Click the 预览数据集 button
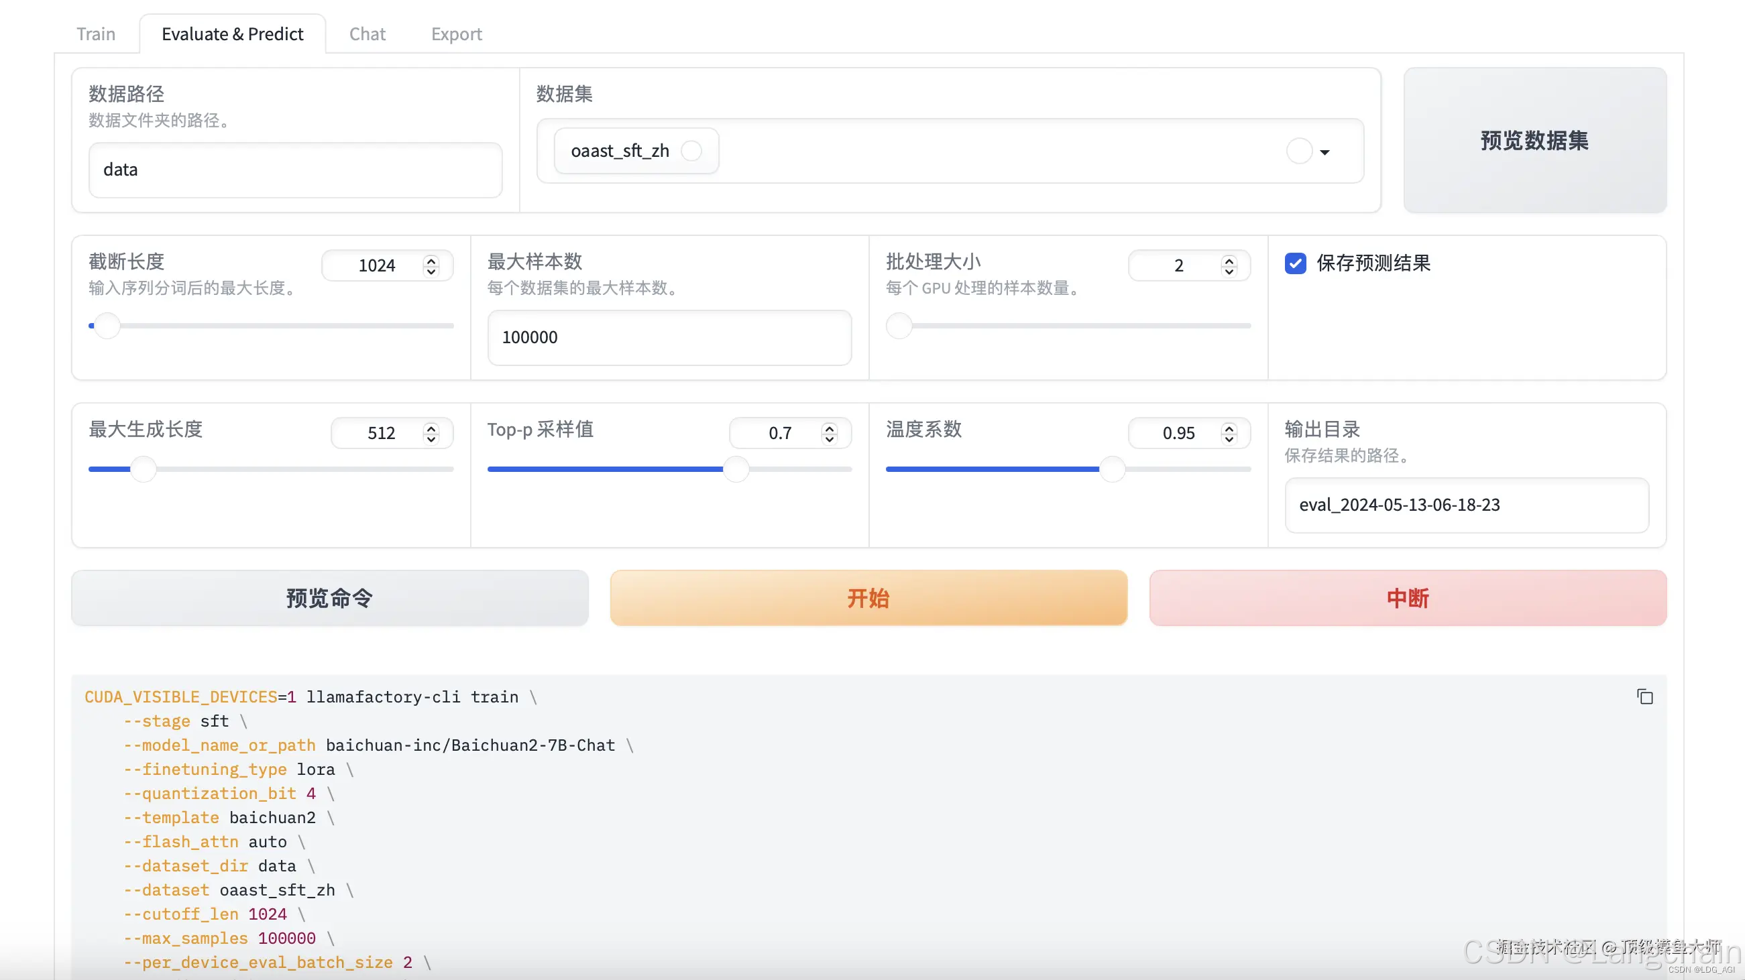The height and width of the screenshot is (980, 1745). click(1534, 140)
